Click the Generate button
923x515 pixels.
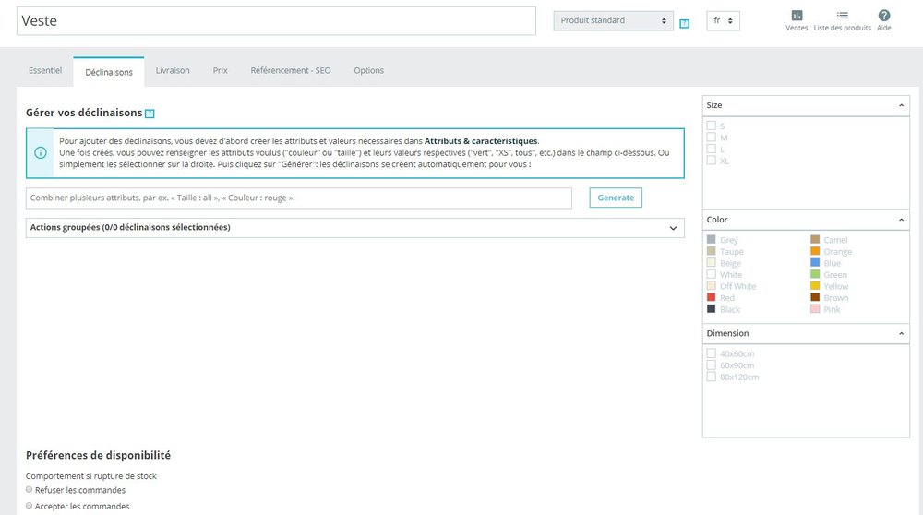click(616, 198)
